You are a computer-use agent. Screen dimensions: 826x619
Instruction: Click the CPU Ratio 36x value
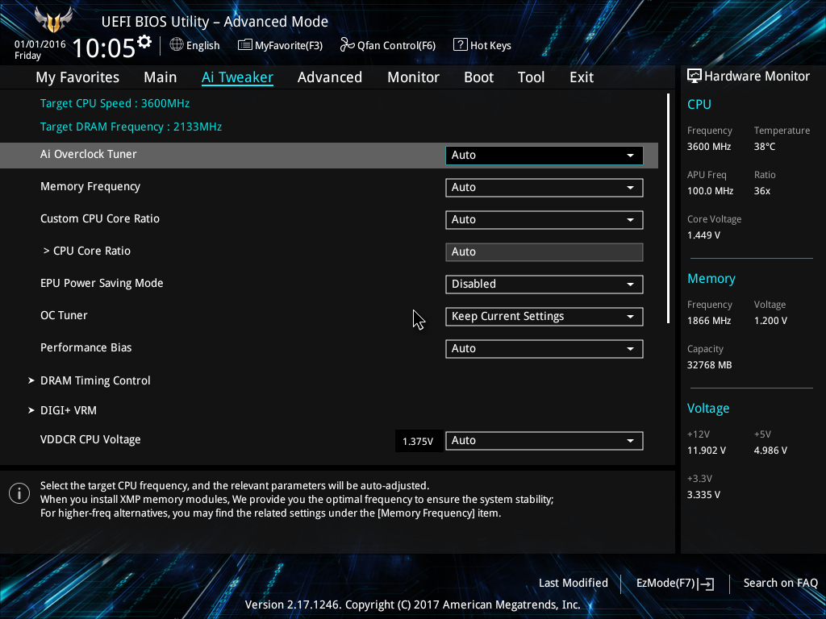761,191
